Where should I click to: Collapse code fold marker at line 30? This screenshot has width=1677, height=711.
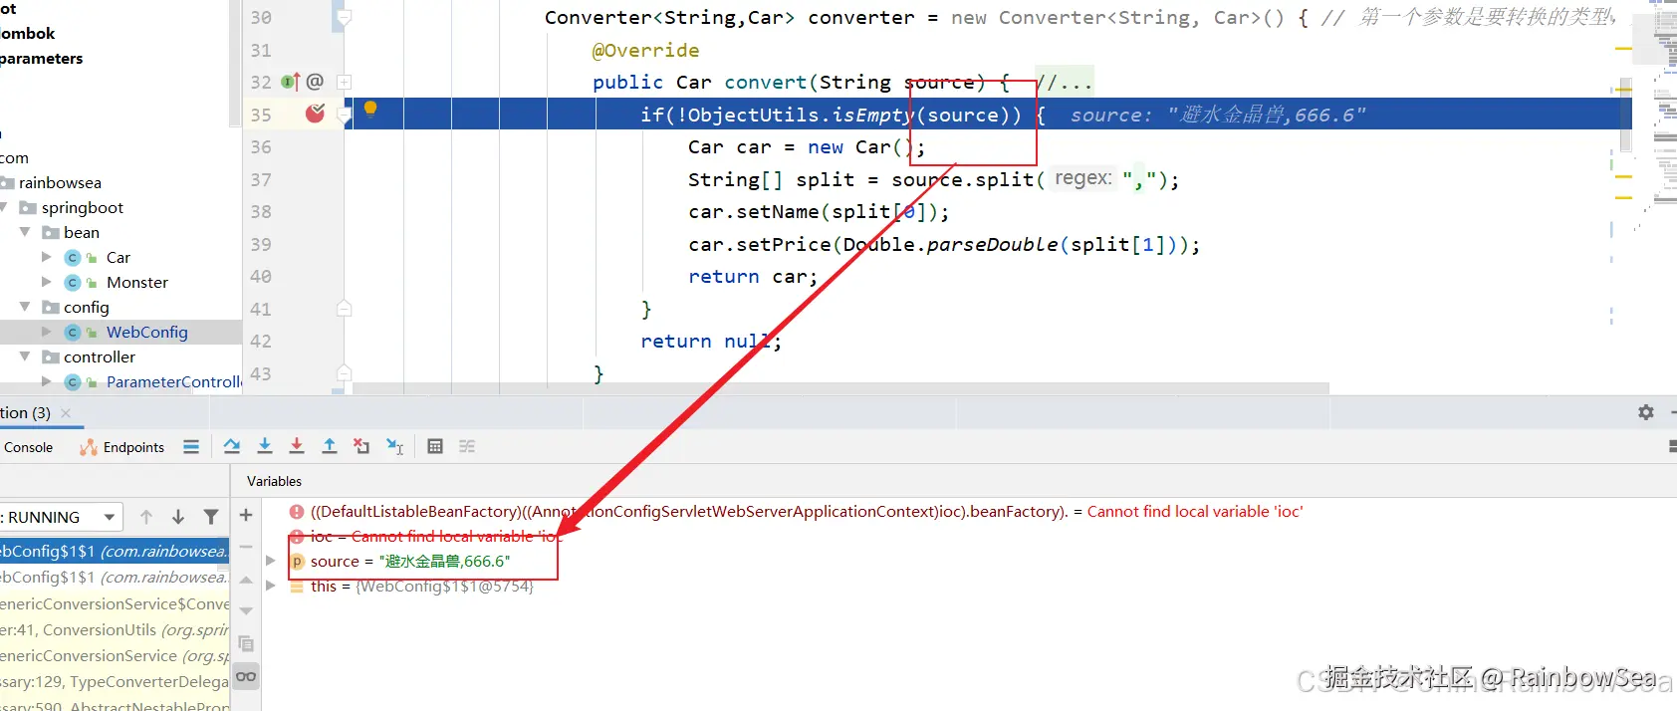(x=345, y=17)
